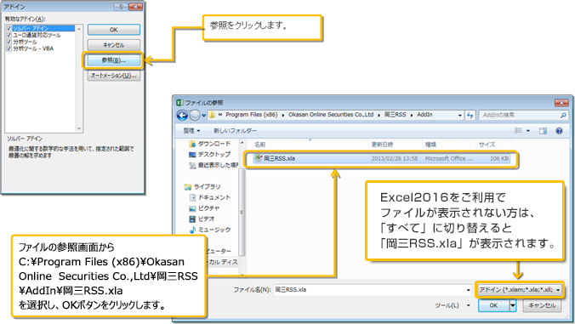
Task: Click the change view icon in toolbar
Action: (x=518, y=130)
